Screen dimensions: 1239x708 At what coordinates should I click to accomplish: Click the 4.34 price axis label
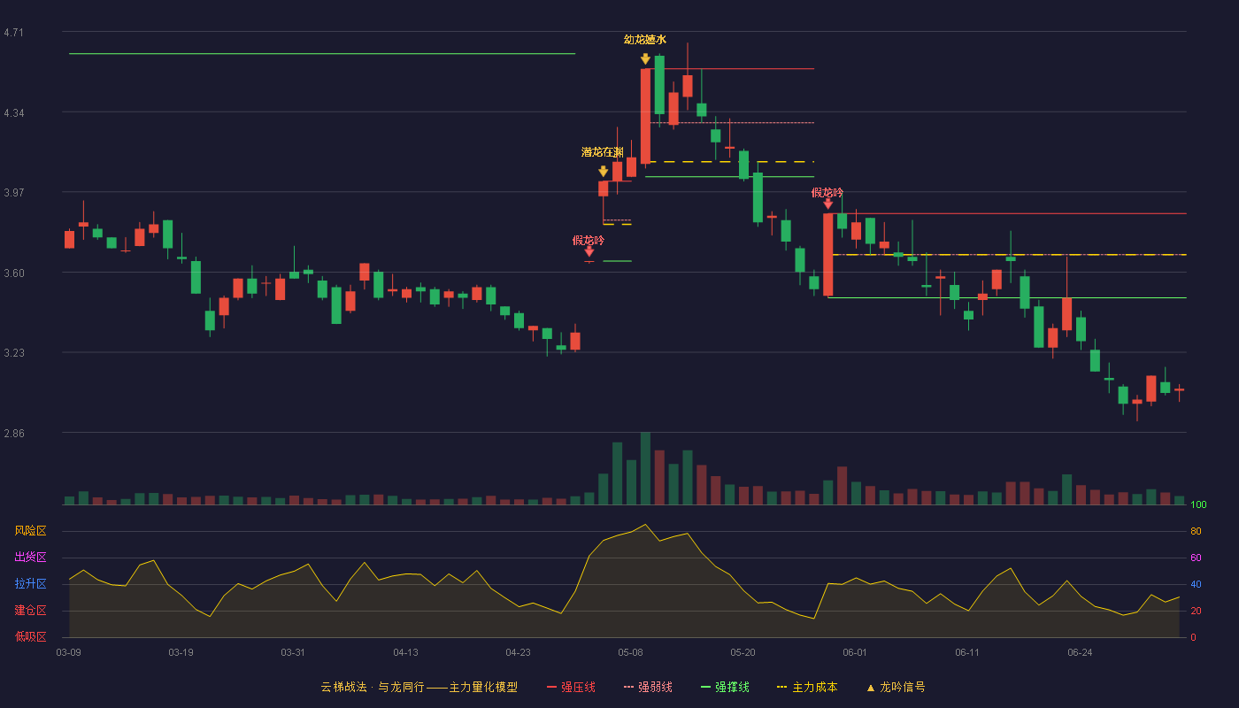pyautogui.click(x=13, y=112)
